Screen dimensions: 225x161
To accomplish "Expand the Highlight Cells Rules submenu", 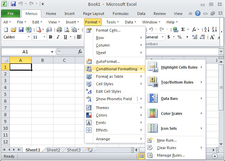I will 176,67.
